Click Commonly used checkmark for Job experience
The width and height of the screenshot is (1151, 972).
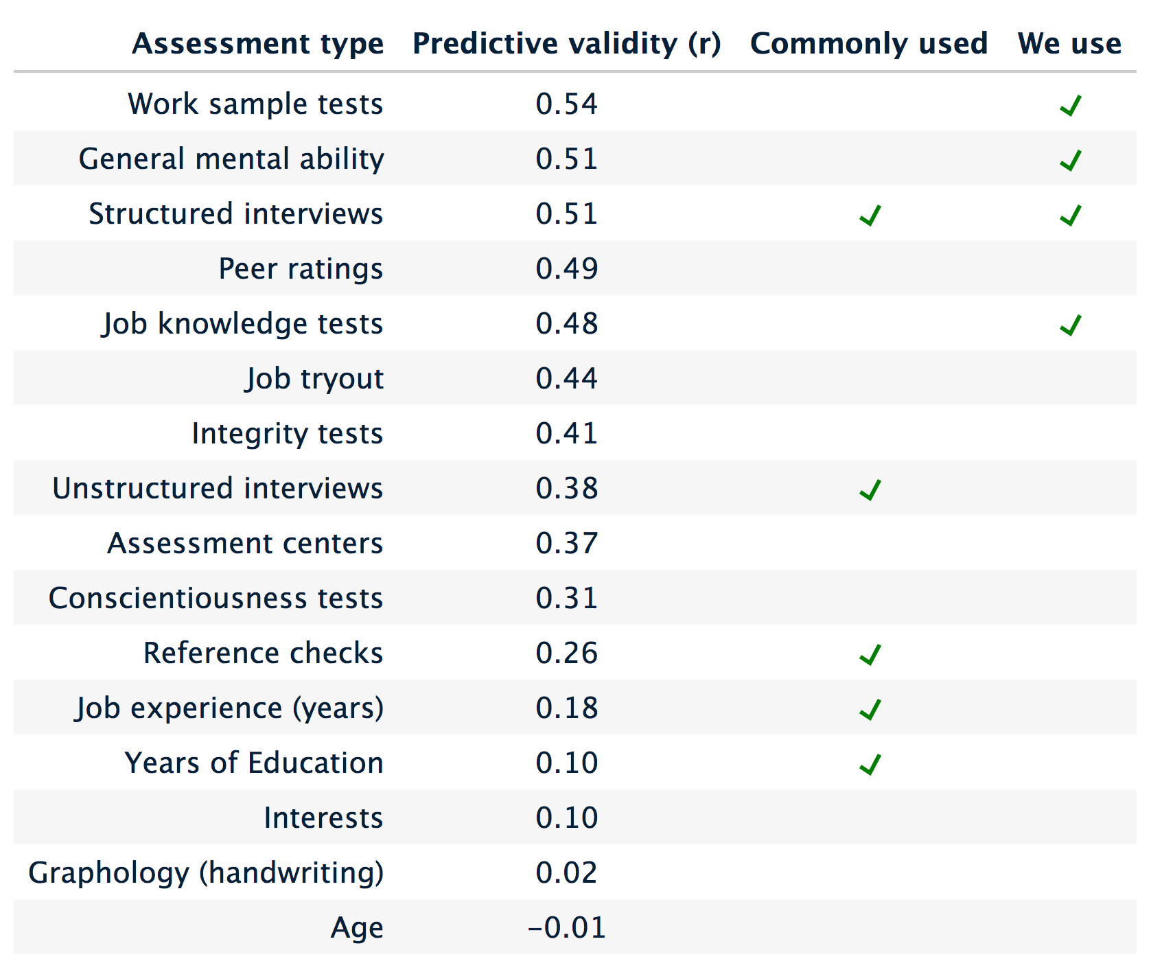click(x=870, y=709)
